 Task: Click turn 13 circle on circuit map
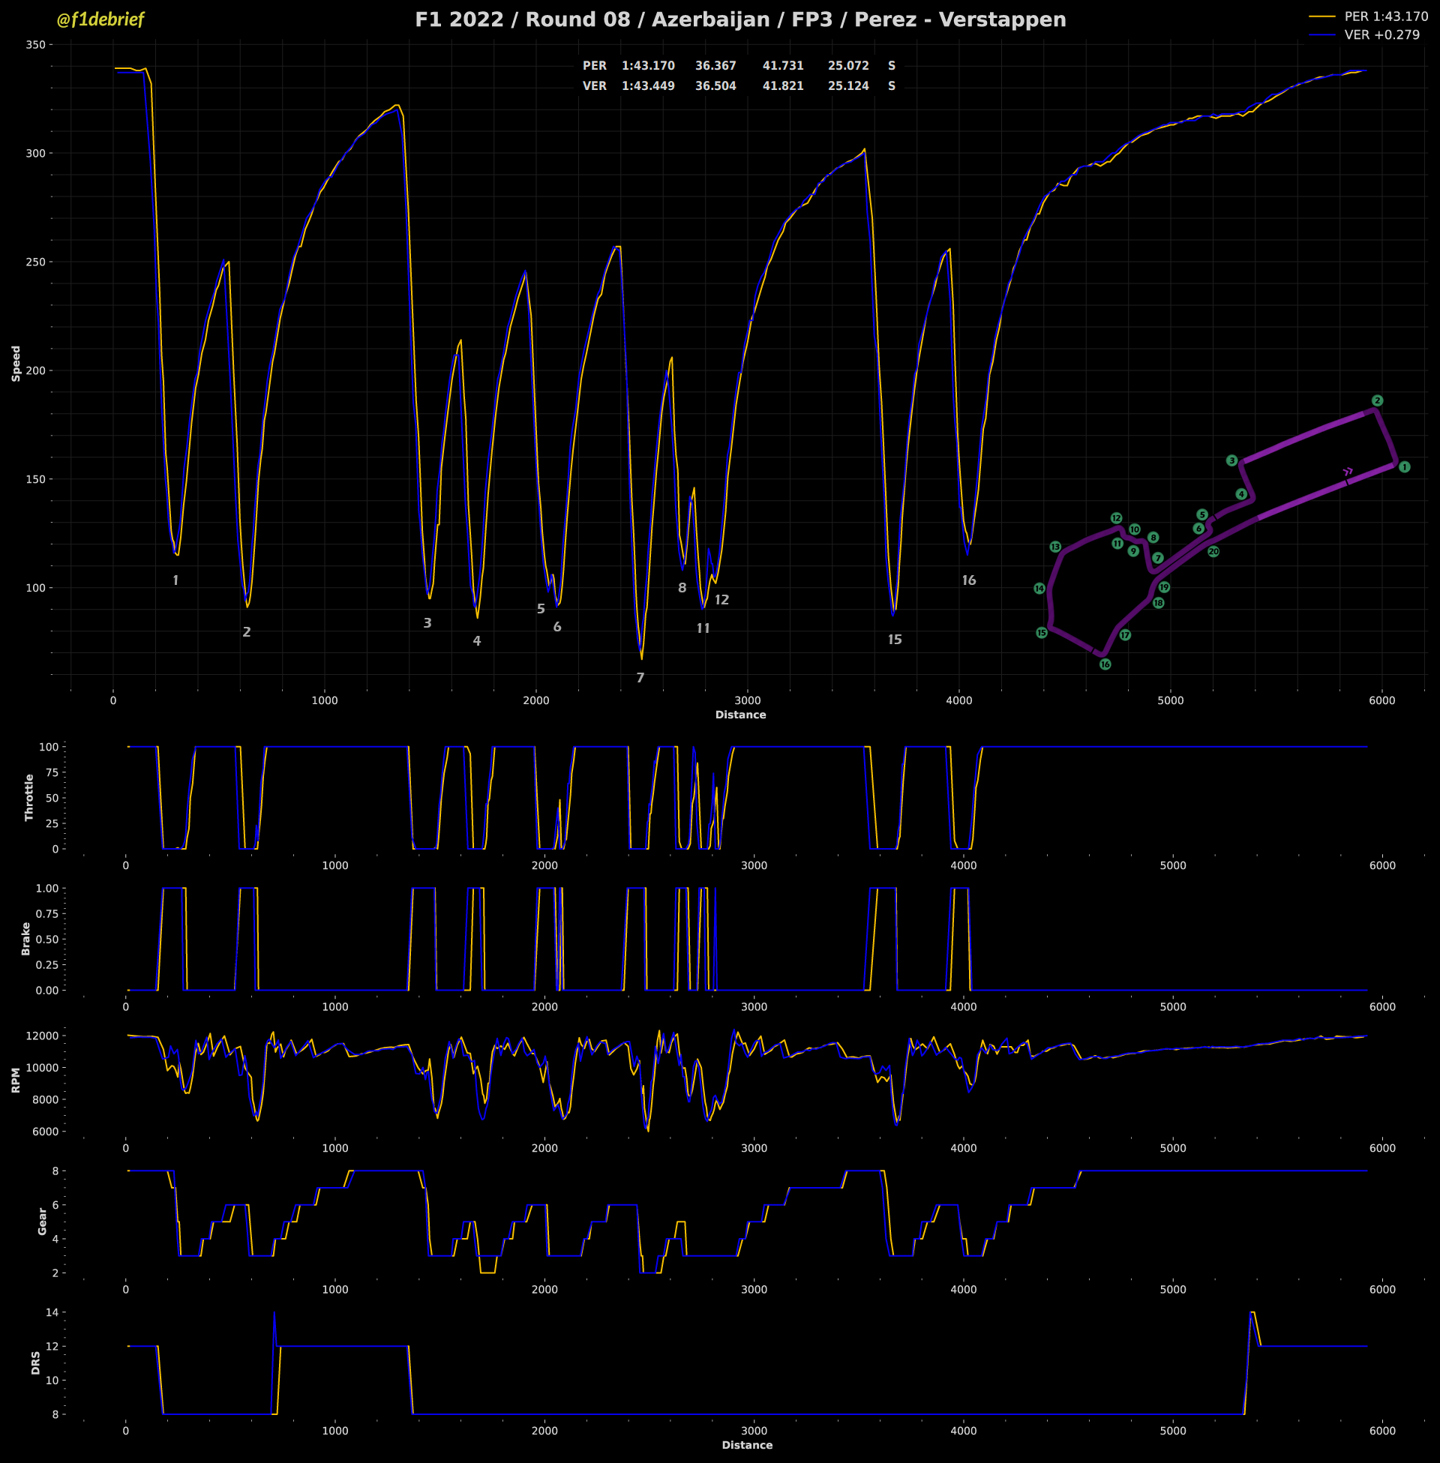1055,547
